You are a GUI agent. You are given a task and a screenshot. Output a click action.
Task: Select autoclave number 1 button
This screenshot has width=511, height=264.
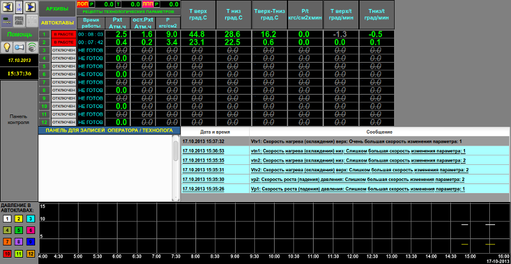click(44, 34)
